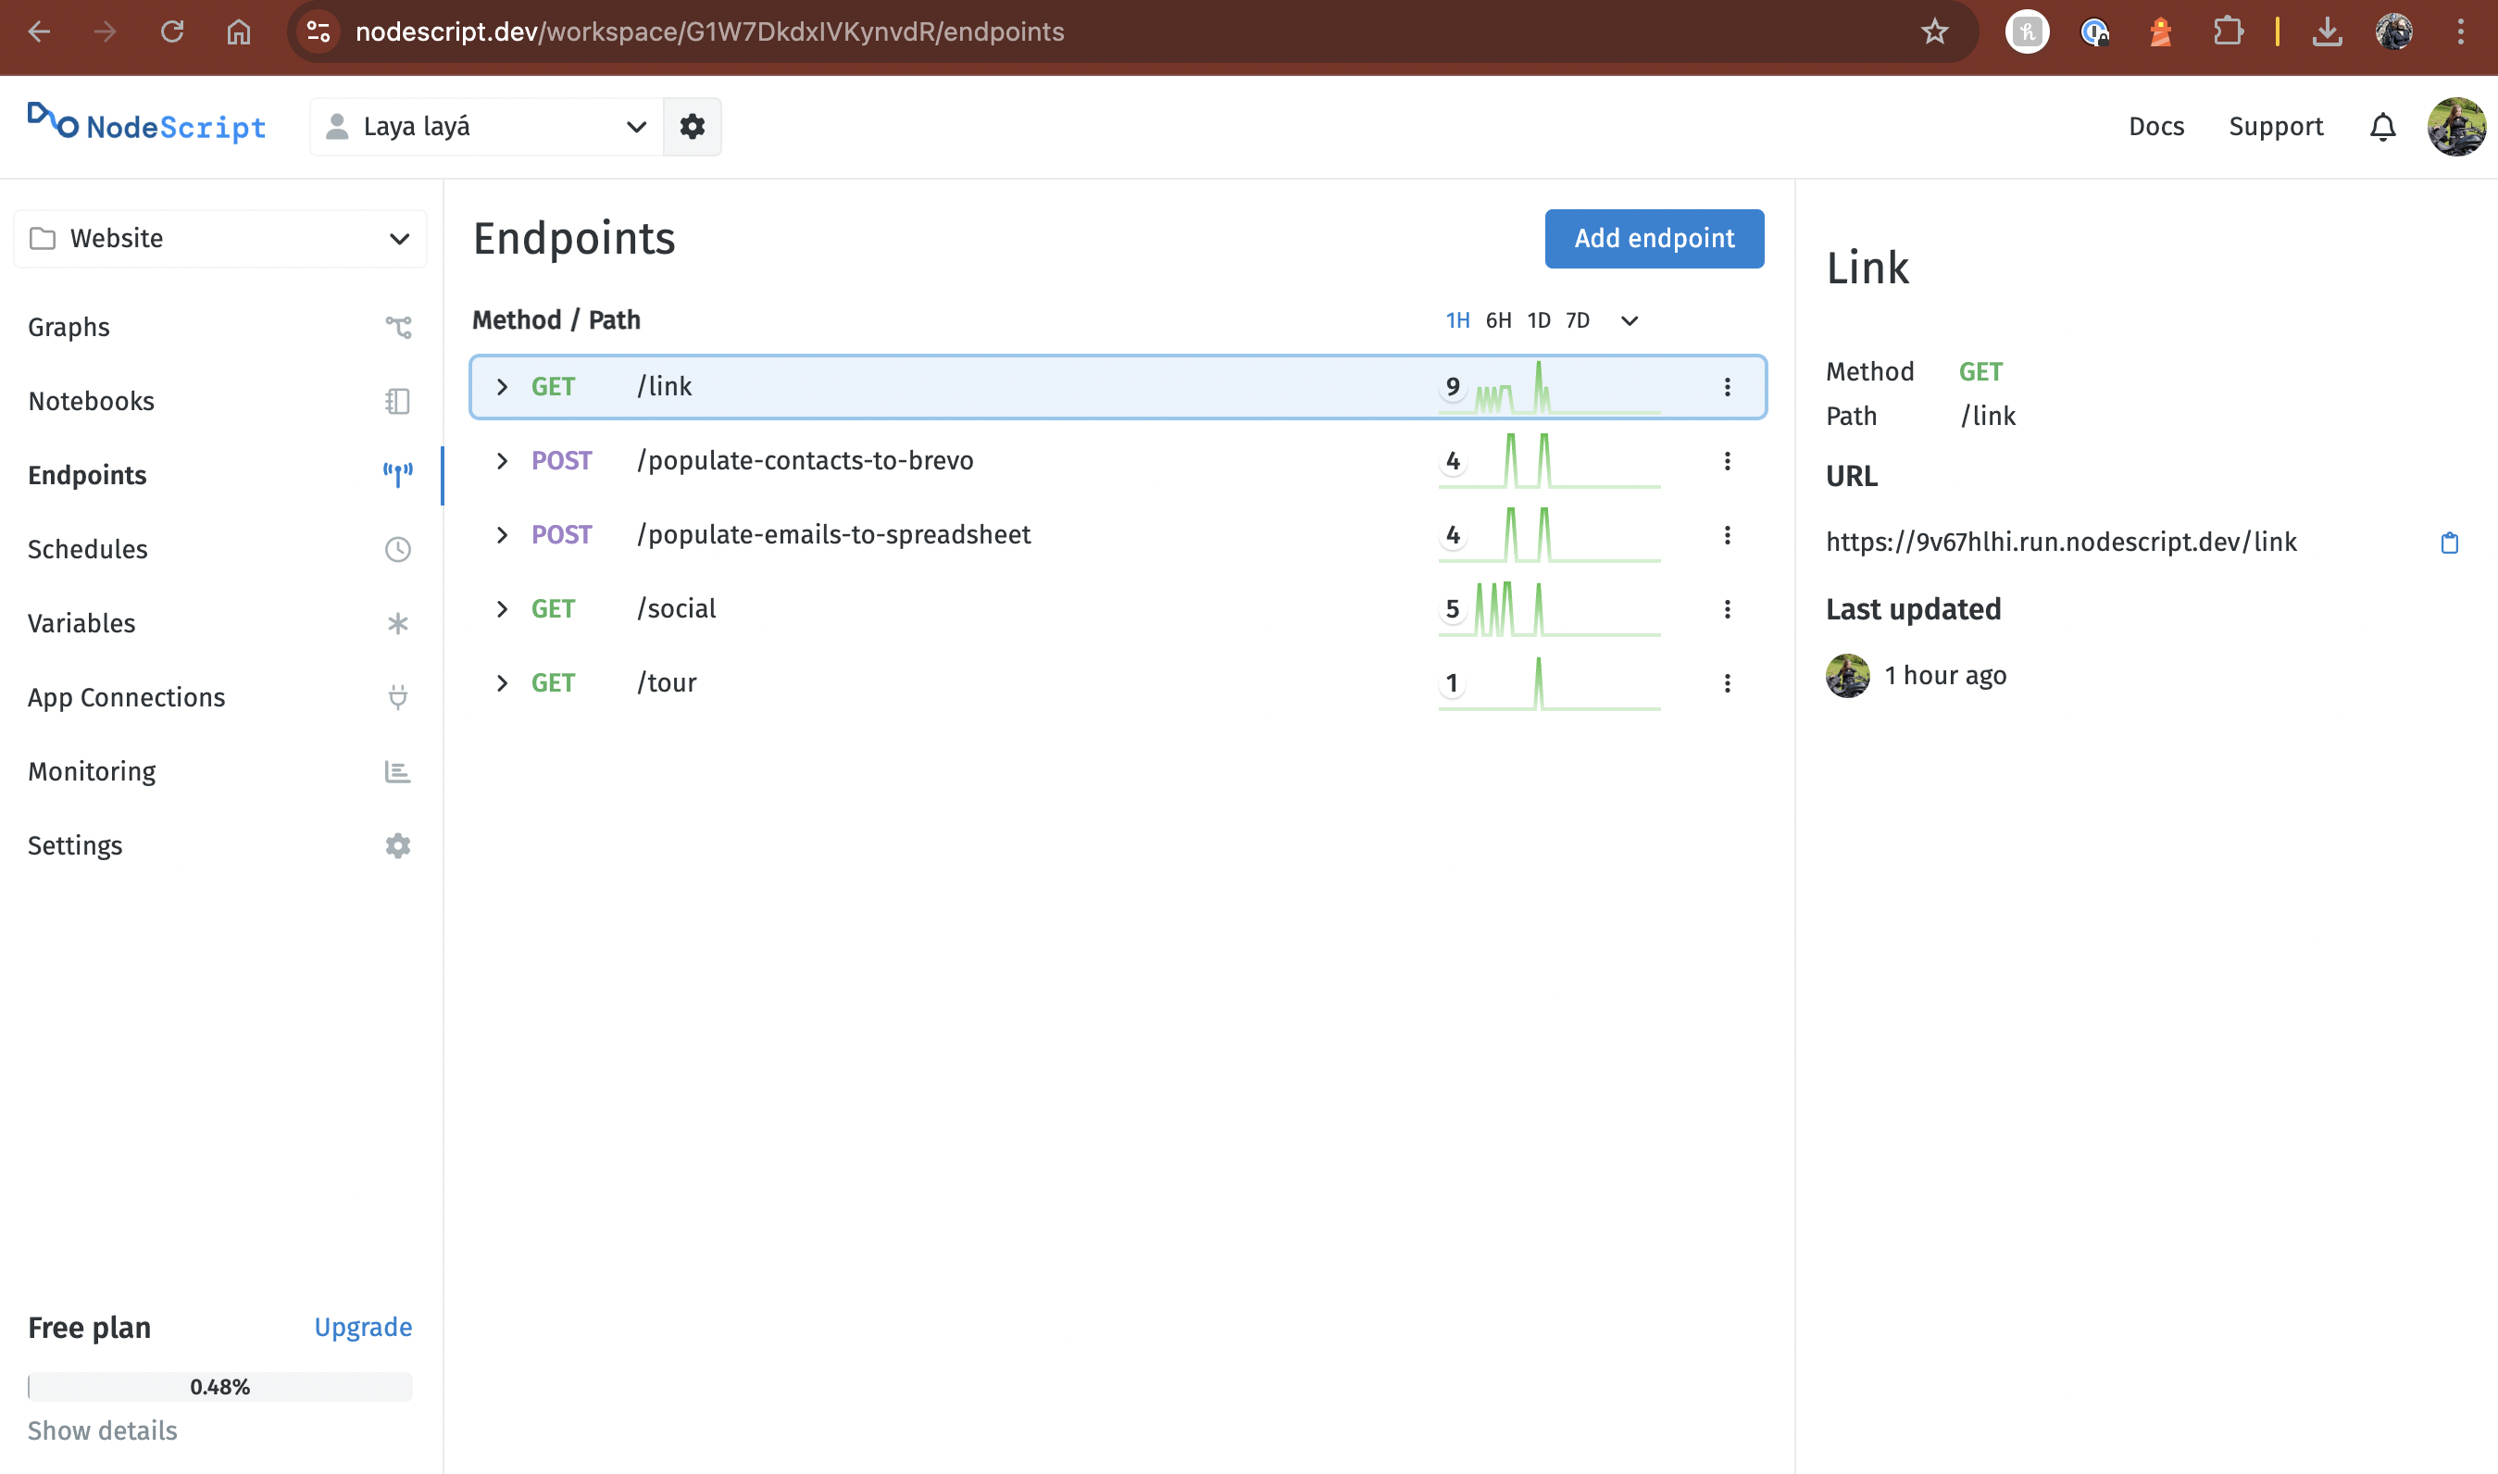Click the 0.48% usage progress bar
Viewport: 2498px width, 1474px height.
(219, 1387)
